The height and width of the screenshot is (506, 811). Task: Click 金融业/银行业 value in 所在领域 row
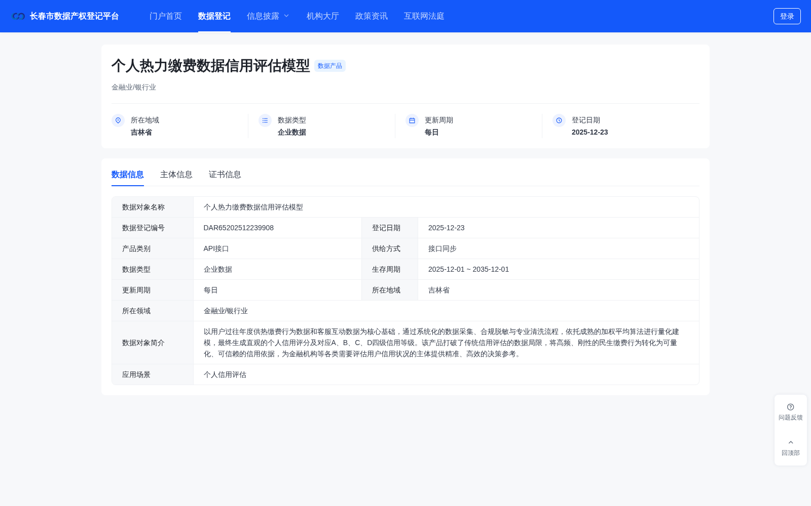tap(226, 311)
